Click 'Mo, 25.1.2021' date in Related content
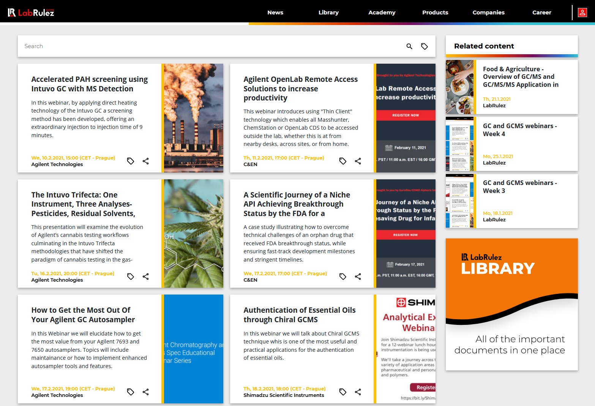Screen dimensions: 595x406 click(498, 156)
